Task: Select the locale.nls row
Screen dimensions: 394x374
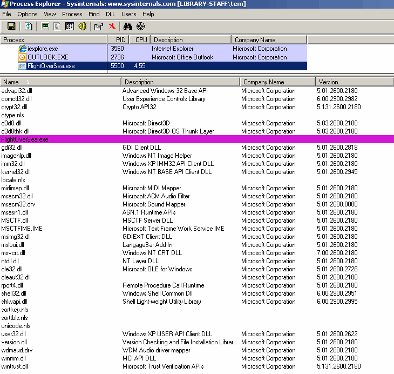Action: click(197, 180)
